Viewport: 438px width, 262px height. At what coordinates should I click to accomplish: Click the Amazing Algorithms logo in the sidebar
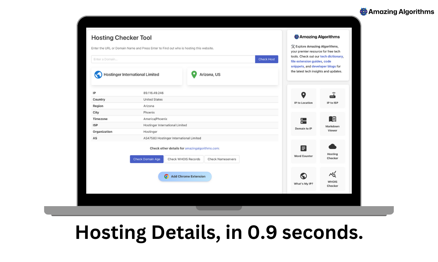(x=317, y=37)
